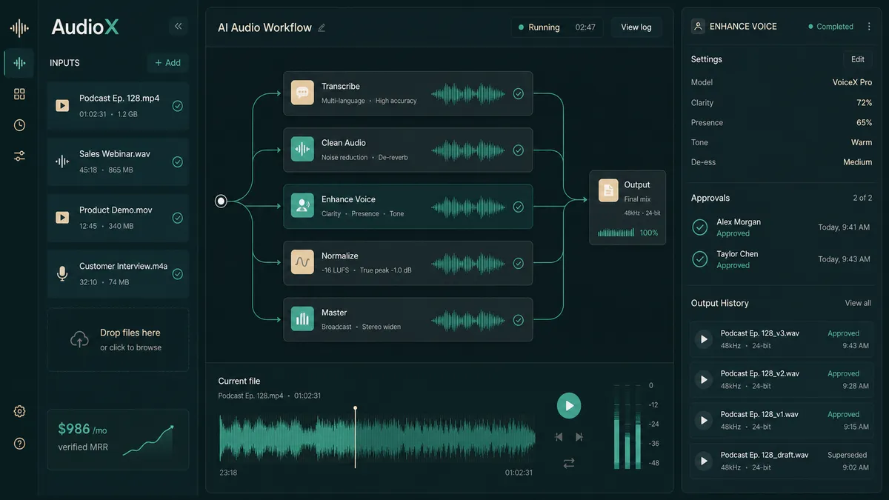Toggle the loop repeat button
The width and height of the screenshot is (889, 500).
pyautogui.click(x=569, y=463)
